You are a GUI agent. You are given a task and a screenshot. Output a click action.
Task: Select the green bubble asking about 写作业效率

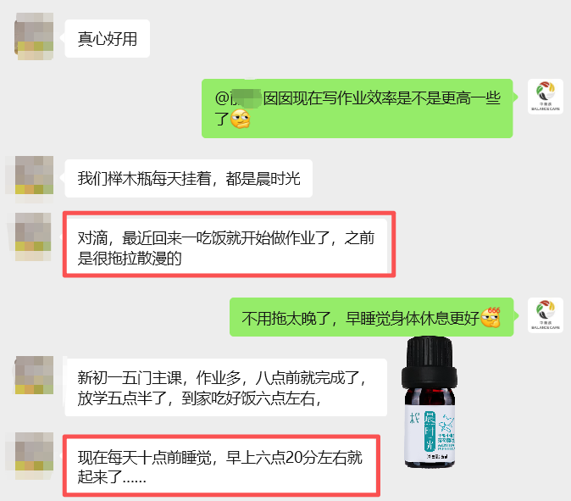coord(358,109)
